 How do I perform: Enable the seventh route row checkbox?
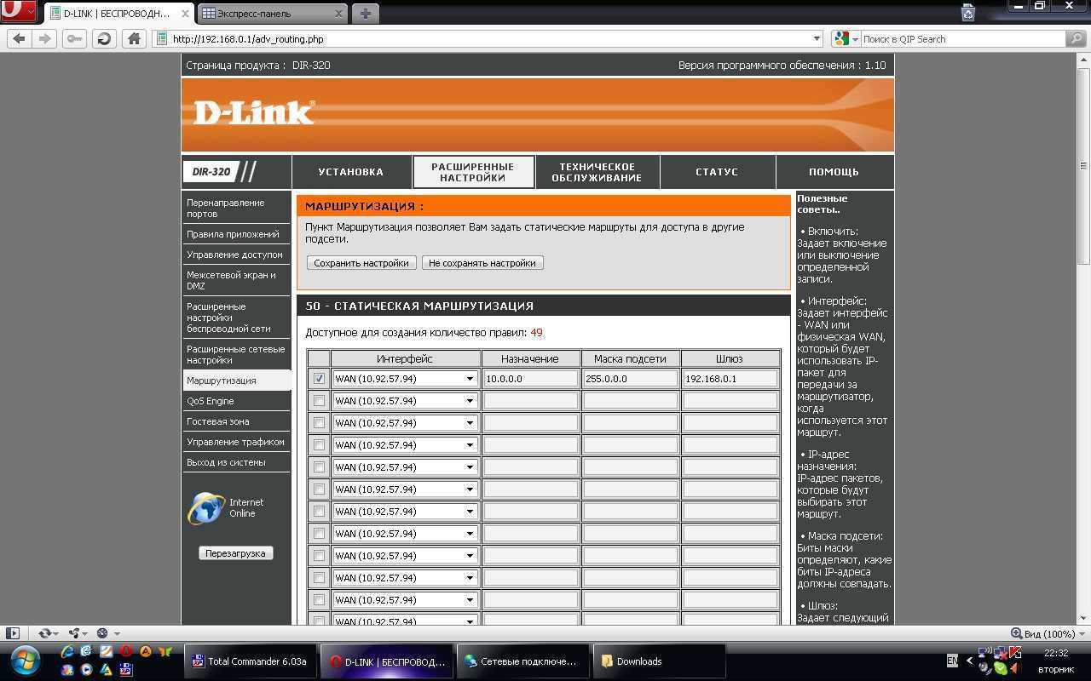[x=319, y=512]
